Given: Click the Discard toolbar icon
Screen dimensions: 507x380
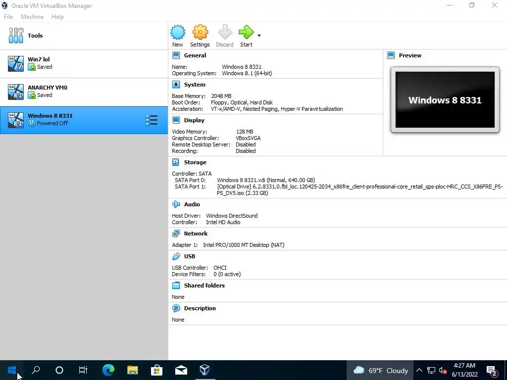Looking at the screenshot, I should coord(225,32).
